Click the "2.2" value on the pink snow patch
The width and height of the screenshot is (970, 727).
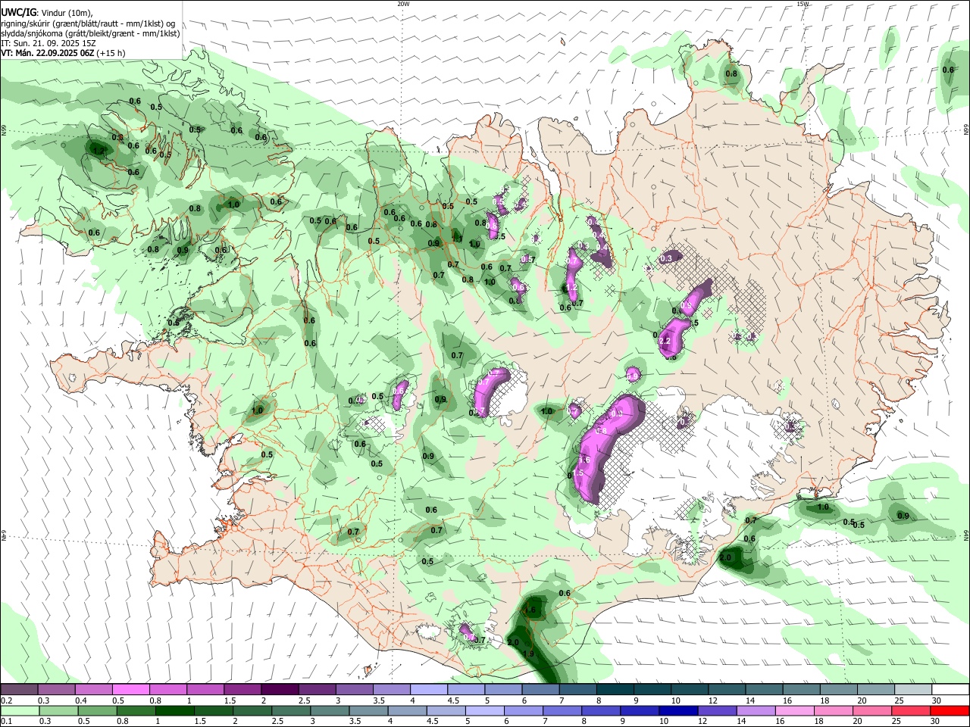point(665,342)
